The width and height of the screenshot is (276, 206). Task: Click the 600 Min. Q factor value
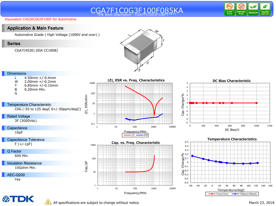(21, 156)
